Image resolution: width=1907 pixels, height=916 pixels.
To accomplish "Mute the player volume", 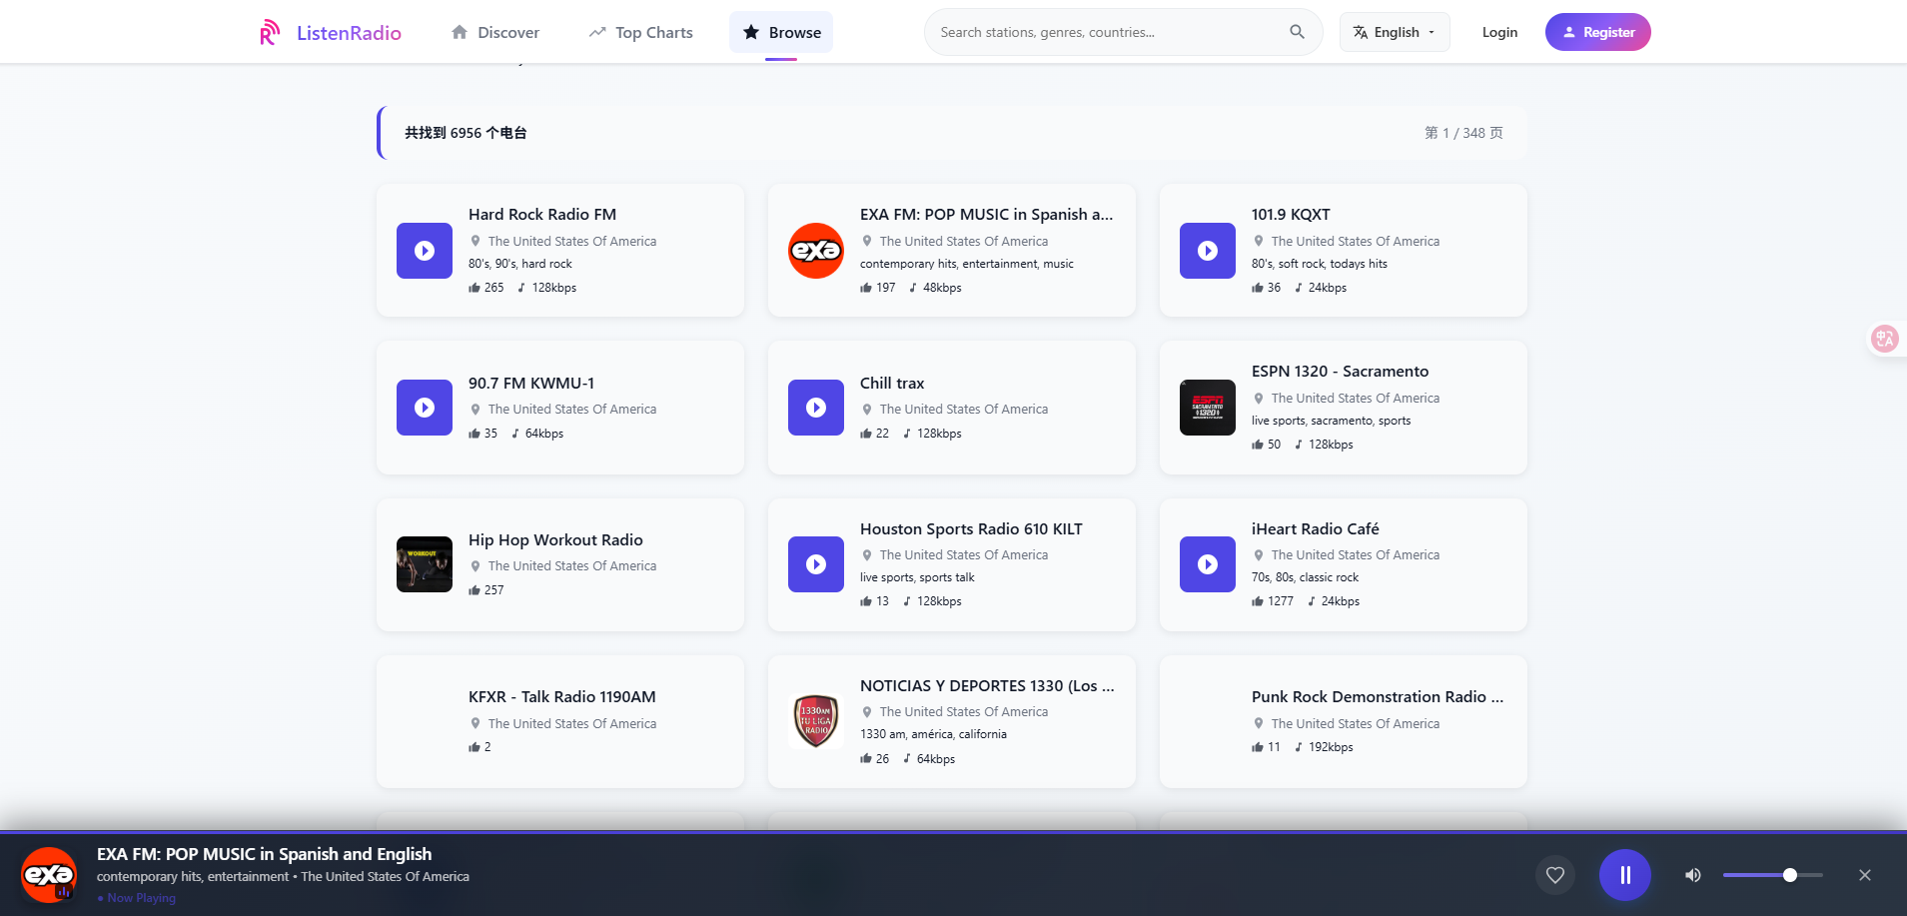I will 1693,875.
